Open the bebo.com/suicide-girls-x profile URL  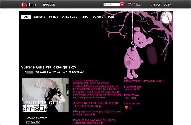click(x=143, y=81)
